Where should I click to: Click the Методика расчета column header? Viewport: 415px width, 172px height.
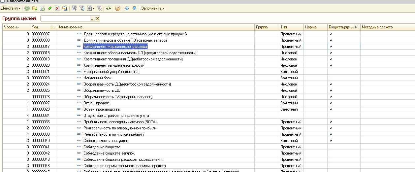388,27
